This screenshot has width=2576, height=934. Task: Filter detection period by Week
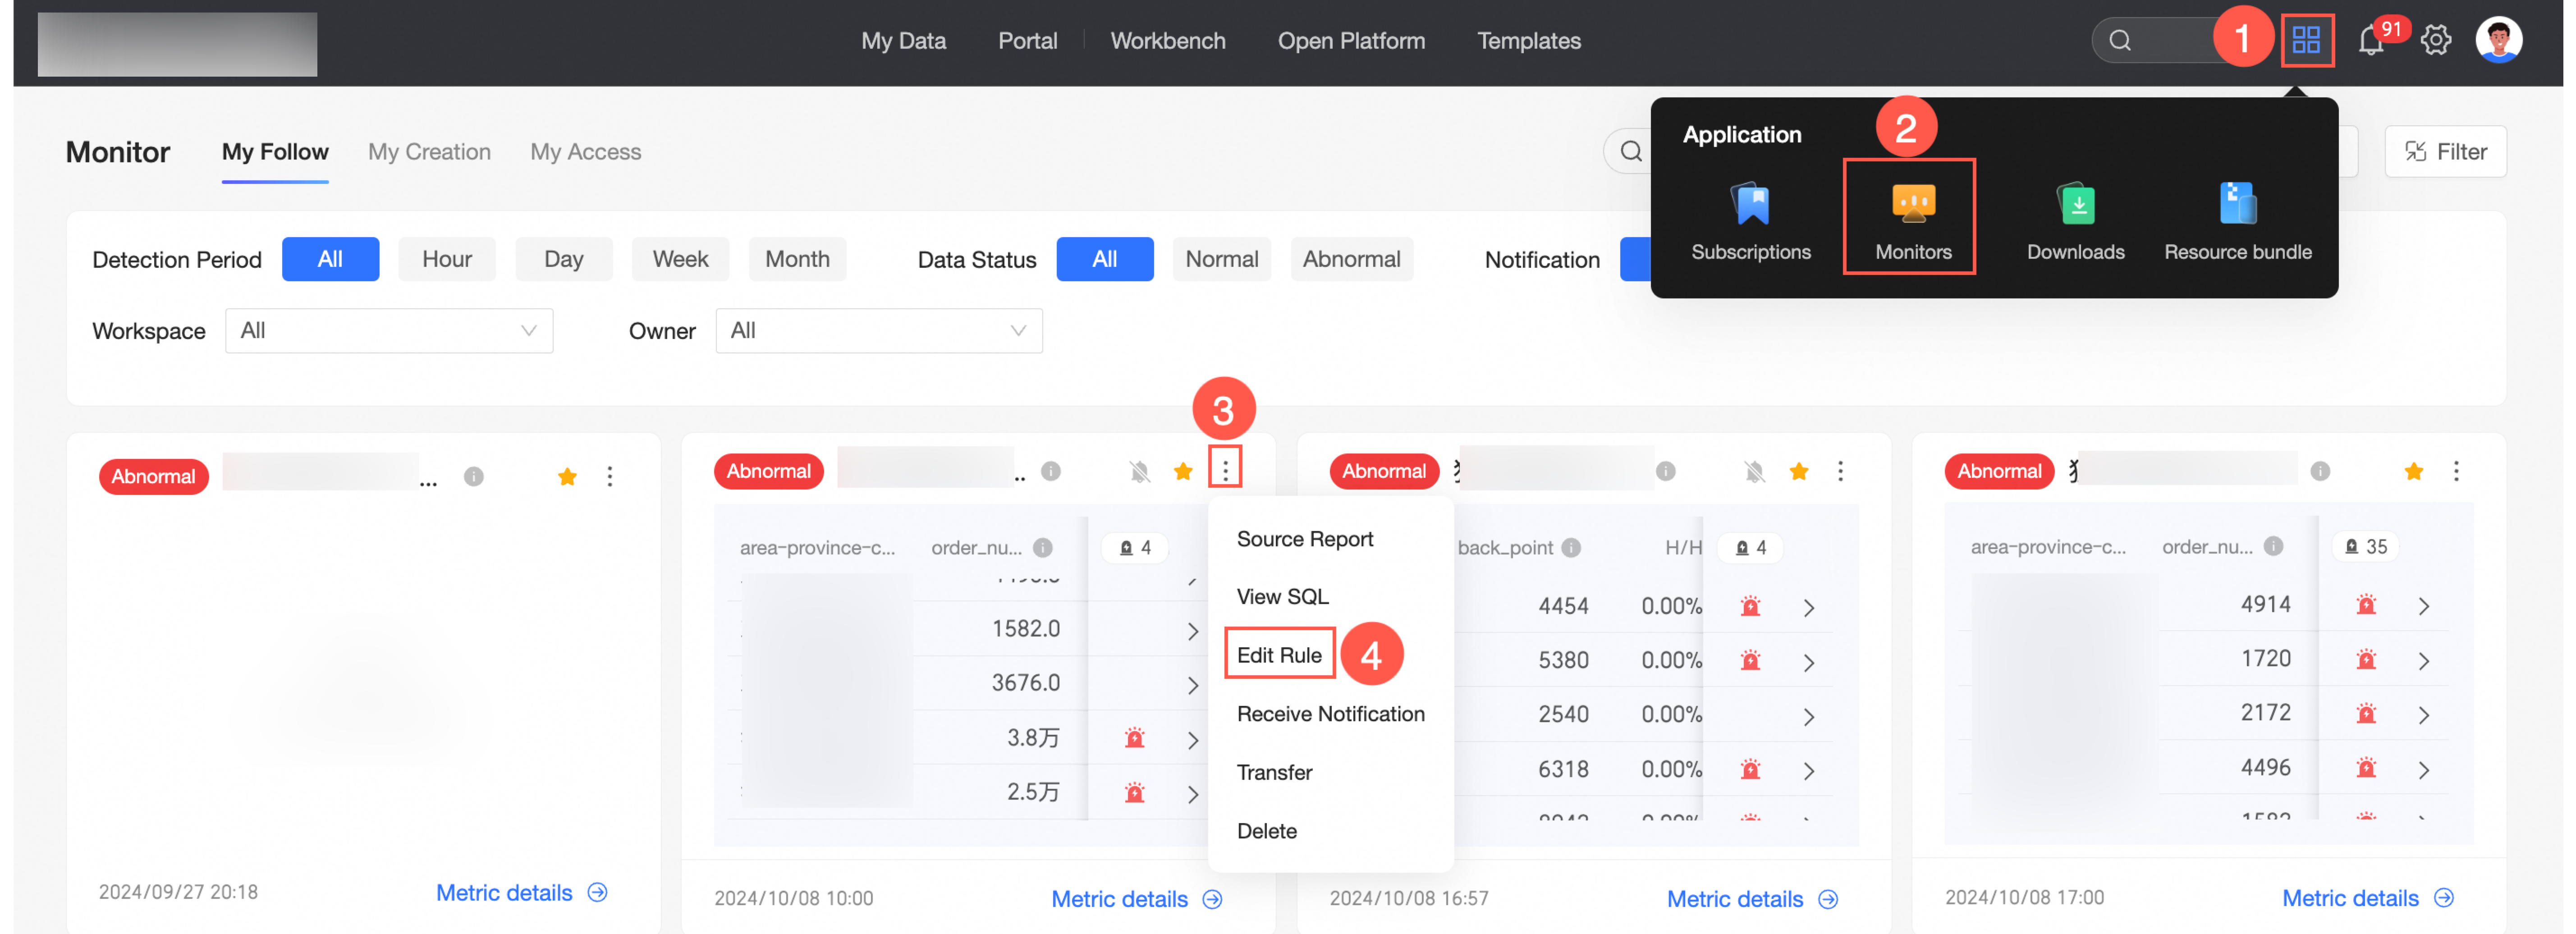pos(680,260)
